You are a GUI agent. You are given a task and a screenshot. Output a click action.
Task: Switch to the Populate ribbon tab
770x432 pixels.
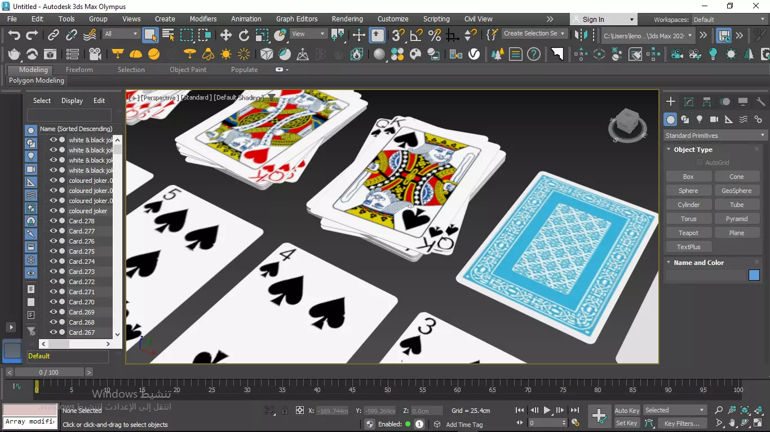[244, 70]
